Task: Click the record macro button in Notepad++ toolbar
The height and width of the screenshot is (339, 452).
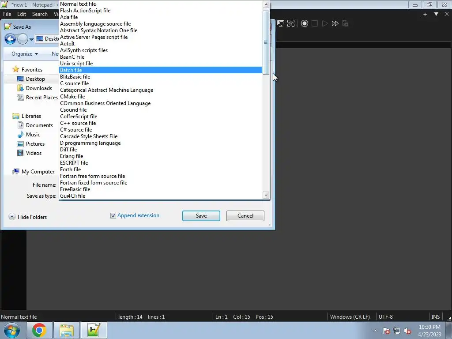Action: 305,24
